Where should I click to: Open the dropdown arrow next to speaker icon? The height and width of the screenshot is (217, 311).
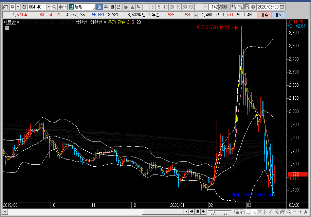coord(66,7)
